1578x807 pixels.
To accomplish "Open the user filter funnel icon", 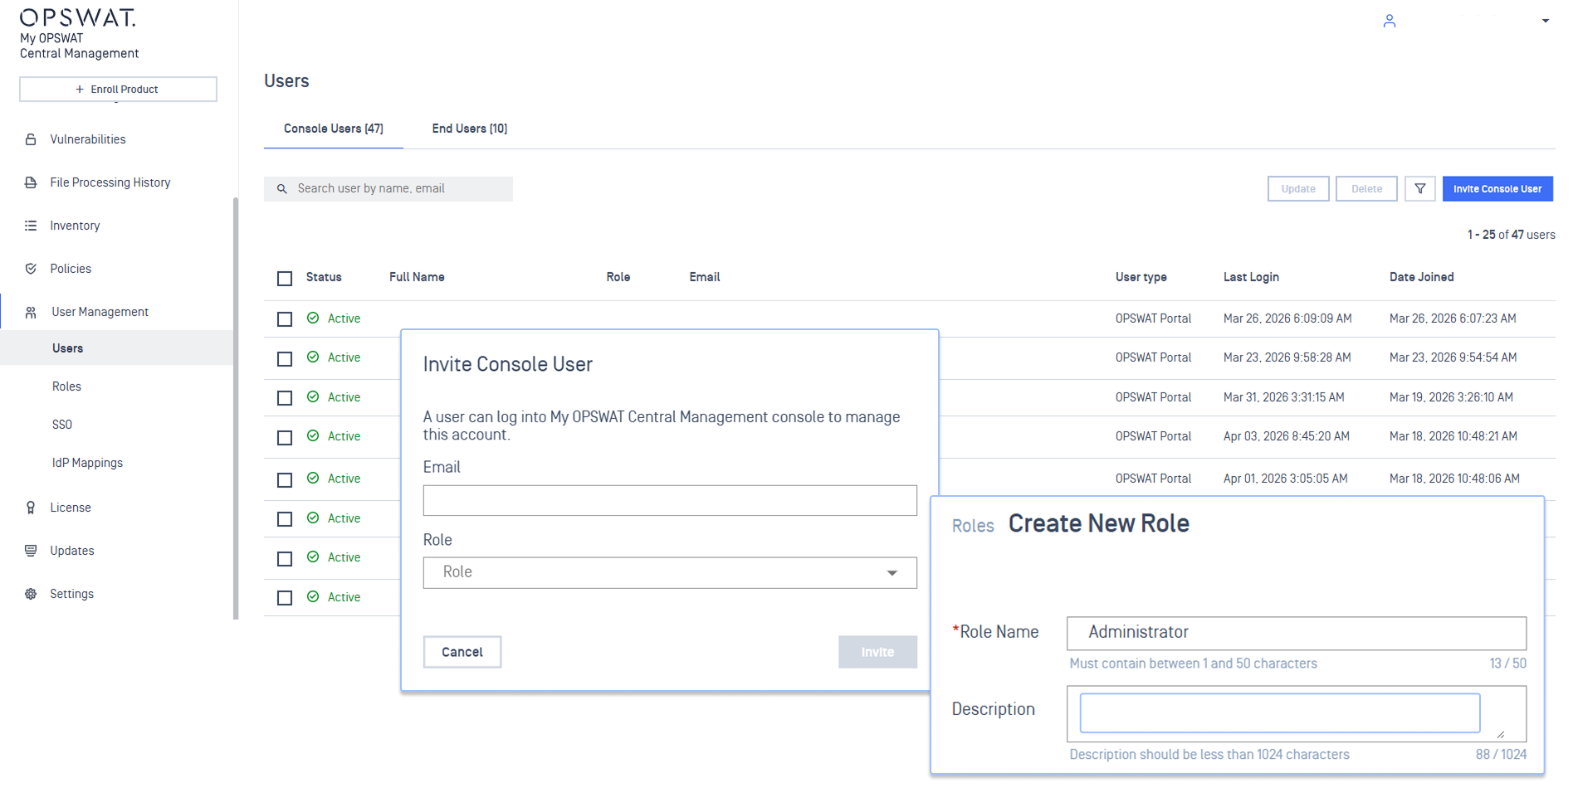I will [1419, 189].
